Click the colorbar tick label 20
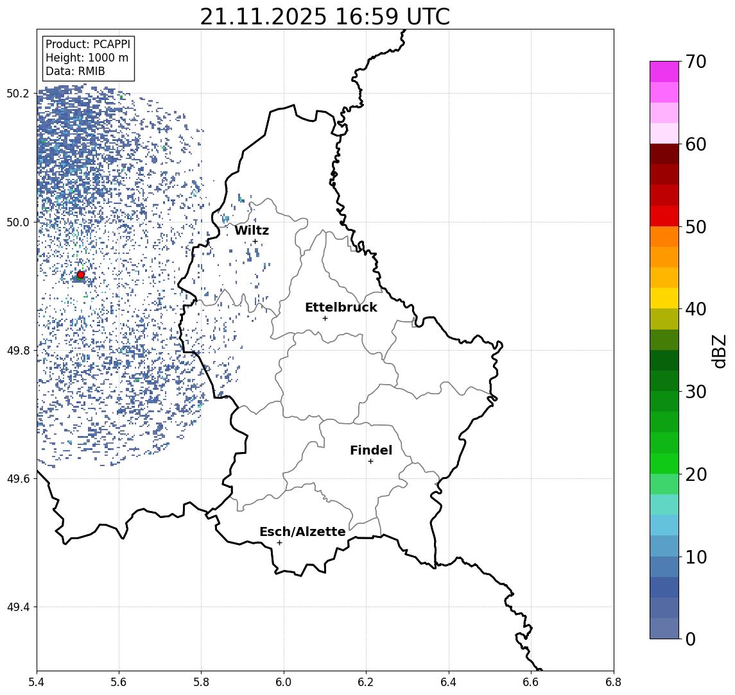 pyautogui.click(x=696, y=474)
